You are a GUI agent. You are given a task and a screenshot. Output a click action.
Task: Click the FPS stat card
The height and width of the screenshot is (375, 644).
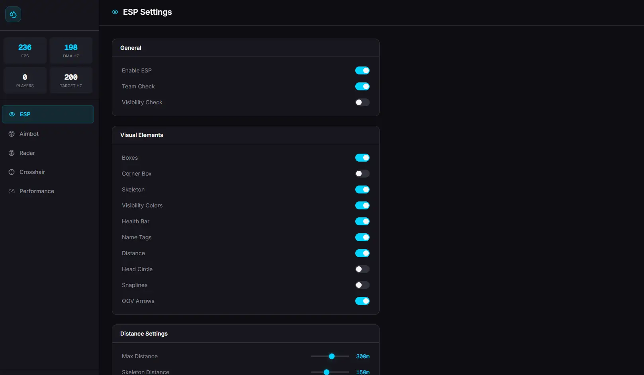pyautogui.click(x=25, y=51)
